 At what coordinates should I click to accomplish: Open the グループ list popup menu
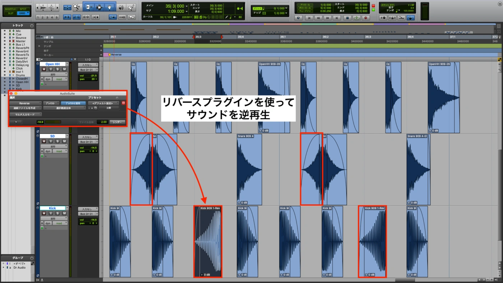tap(32, 258)
